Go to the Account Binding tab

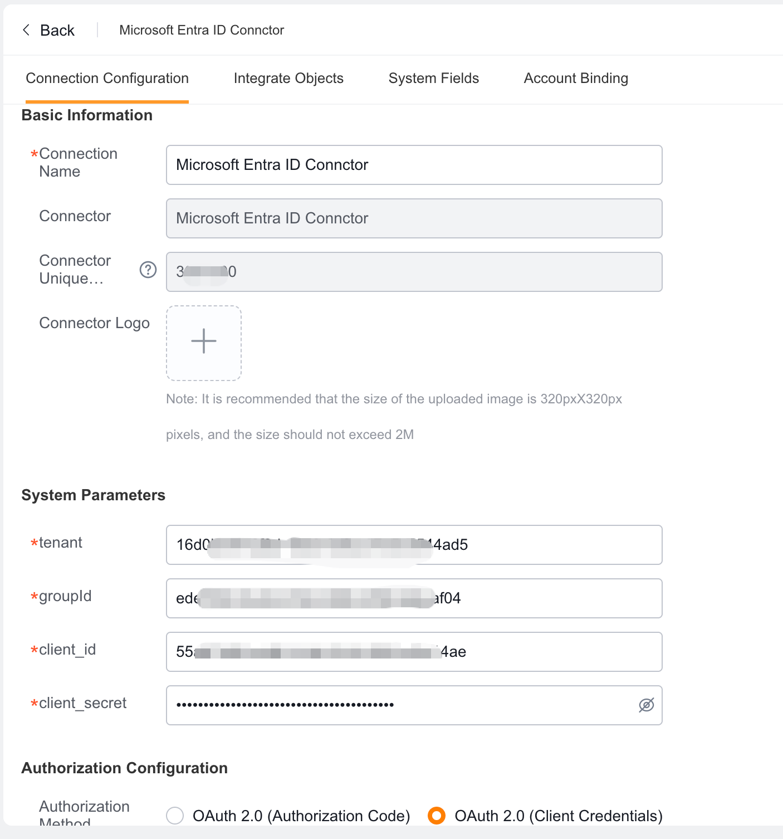[576, 79]
